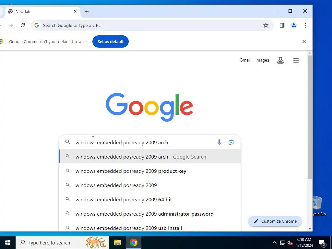332x249 pixels.
Task: Open the Gmail link
Action: (x=245, y=60)
